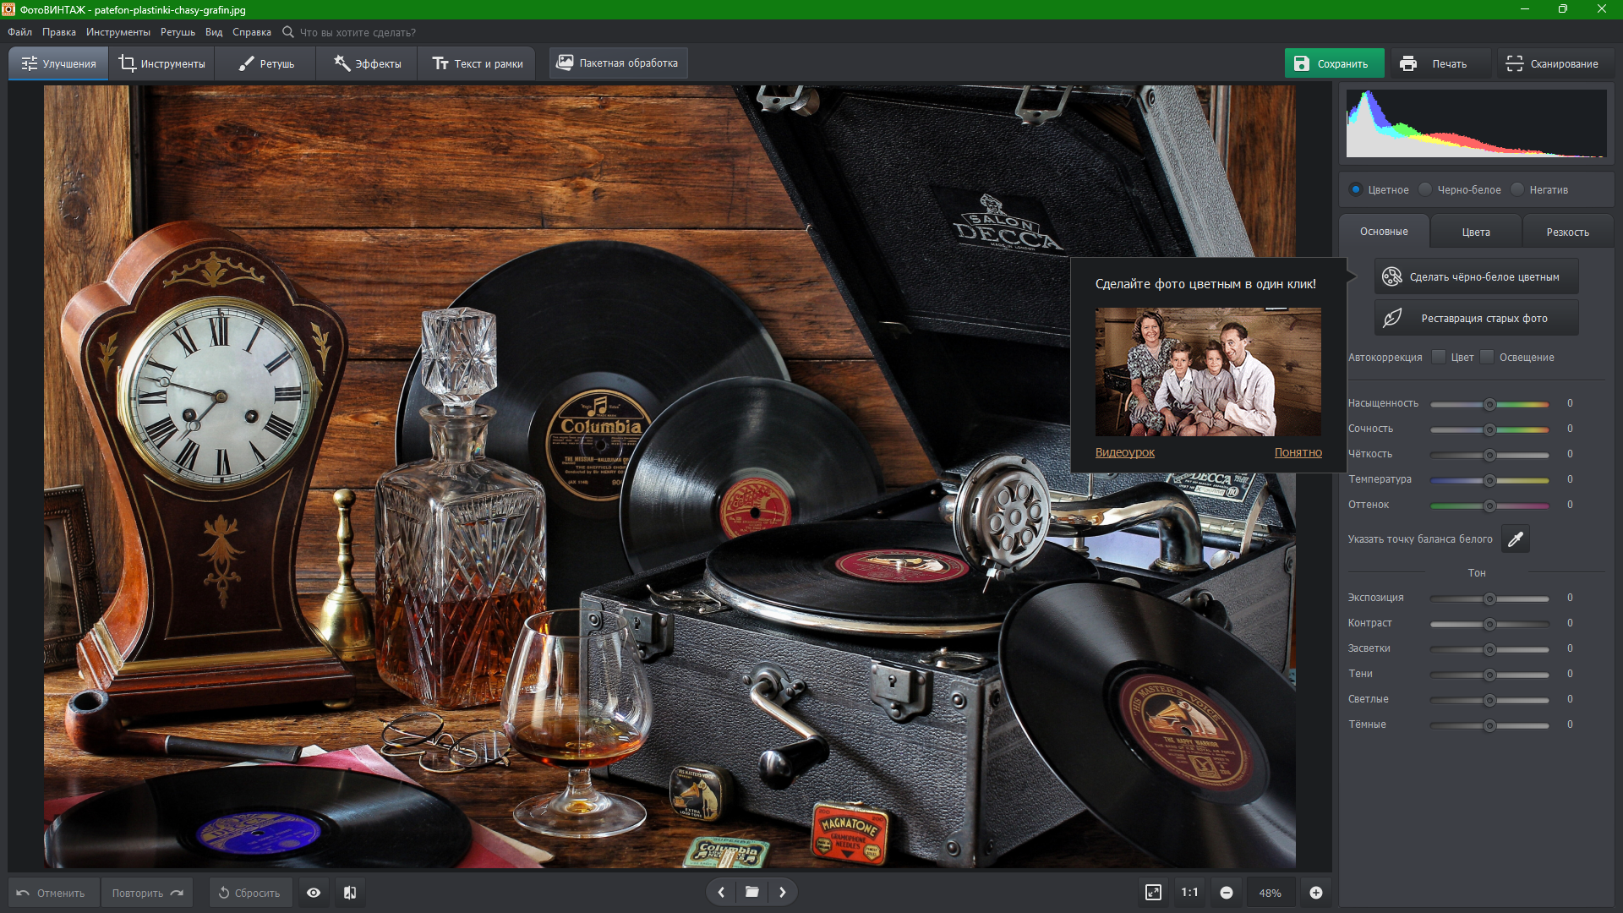The height and width of the screenshot is (913, 1623).
Task: Open the Инструменты menu
Action: 117,32
